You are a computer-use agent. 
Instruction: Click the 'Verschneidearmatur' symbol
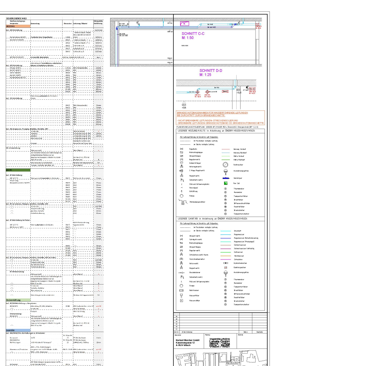[181, 259]
